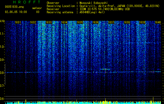Click the Receiver label
Viewport: 164px width, 104px height.
click(53, 9)
